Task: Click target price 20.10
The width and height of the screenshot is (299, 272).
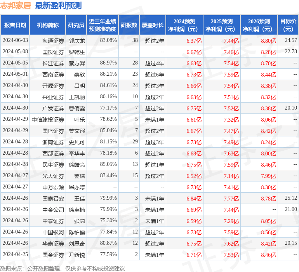Action: [291, 108]
